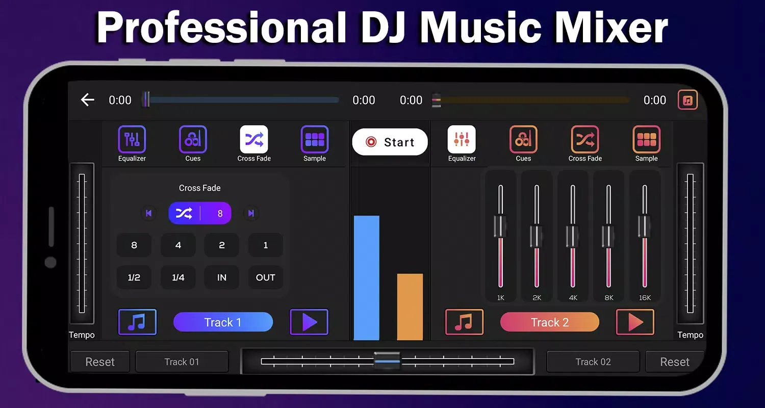
Task: Load a song with Track 1 music note
Action: click(137, 322)
